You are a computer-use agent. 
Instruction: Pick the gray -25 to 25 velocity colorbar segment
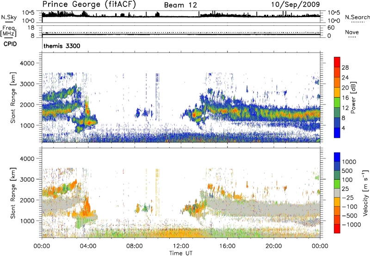coord(337,193)
